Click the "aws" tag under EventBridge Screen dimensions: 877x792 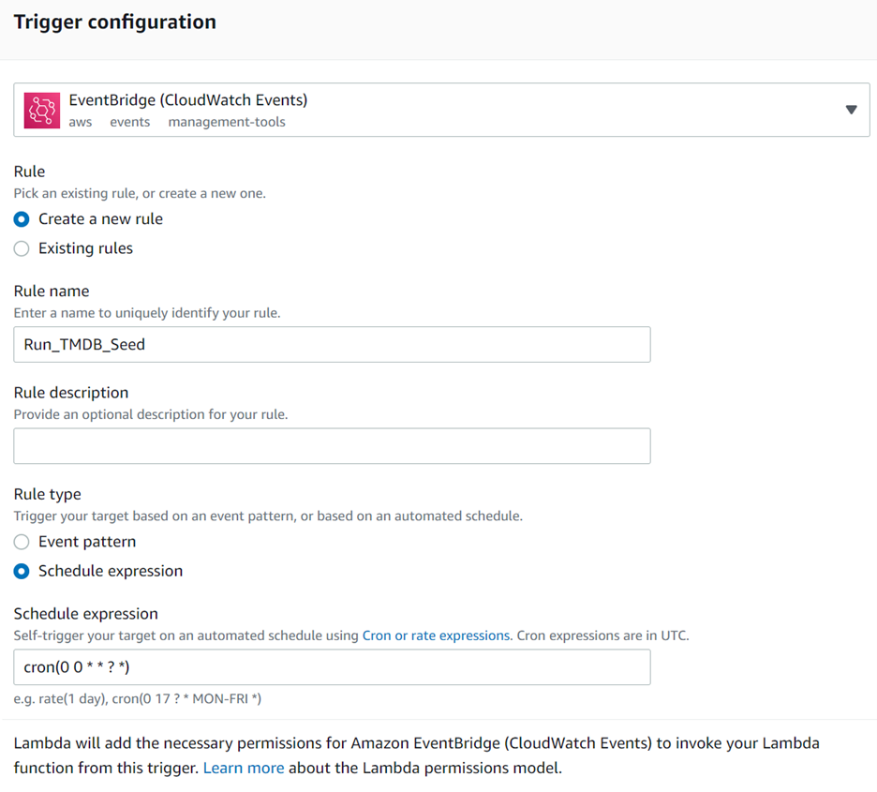[80, 122]
